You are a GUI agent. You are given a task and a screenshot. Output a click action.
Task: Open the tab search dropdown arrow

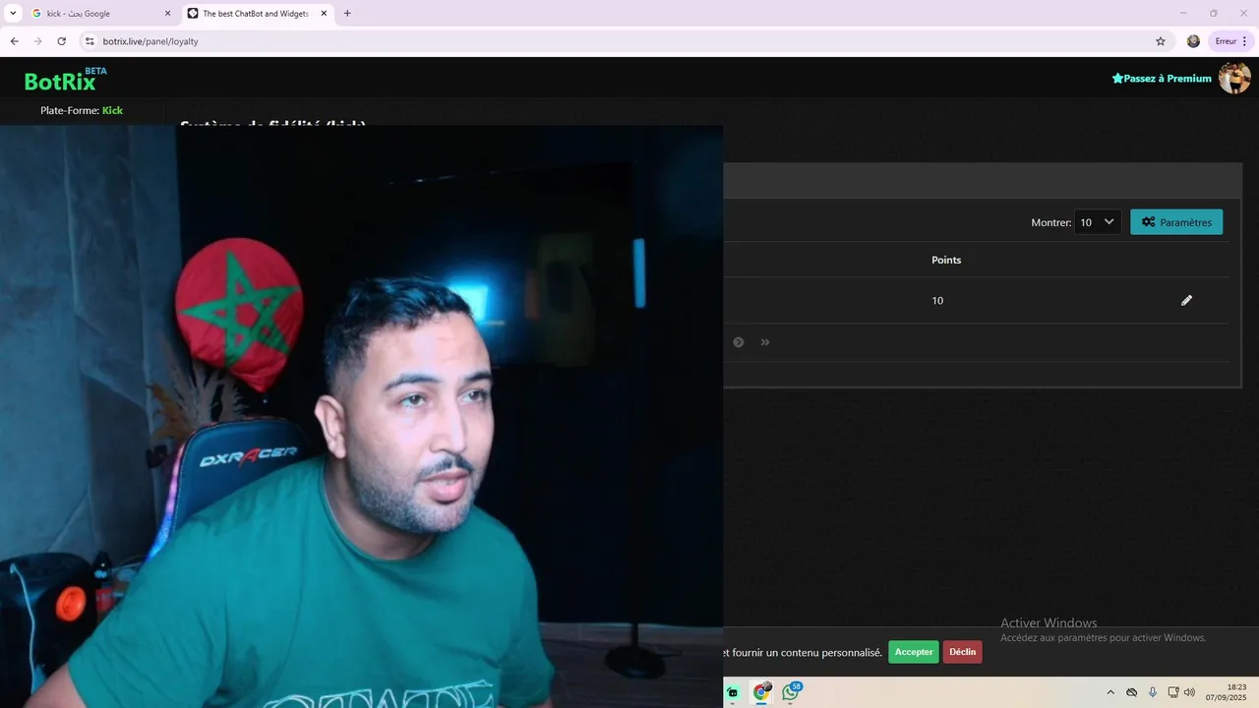point(14,14)
